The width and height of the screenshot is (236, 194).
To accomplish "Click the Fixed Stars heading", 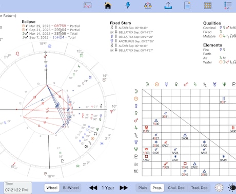I will pos(121,23).
